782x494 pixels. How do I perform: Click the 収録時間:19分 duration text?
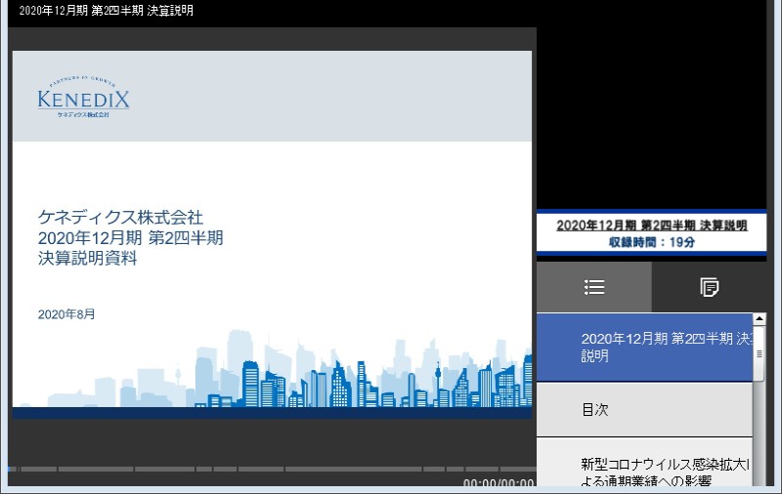651,242
